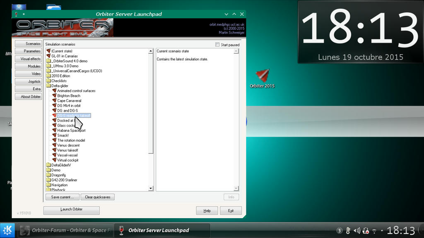
Task: Open the Modules tab
Action: 29,66
